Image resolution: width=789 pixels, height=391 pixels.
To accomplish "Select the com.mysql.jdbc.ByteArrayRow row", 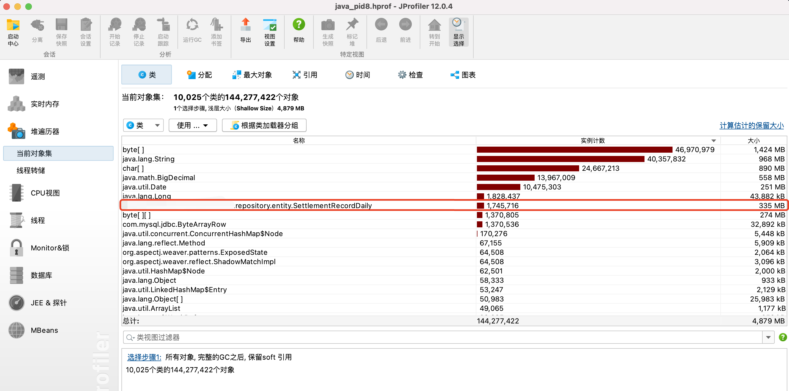I will (x=454, y=224).
